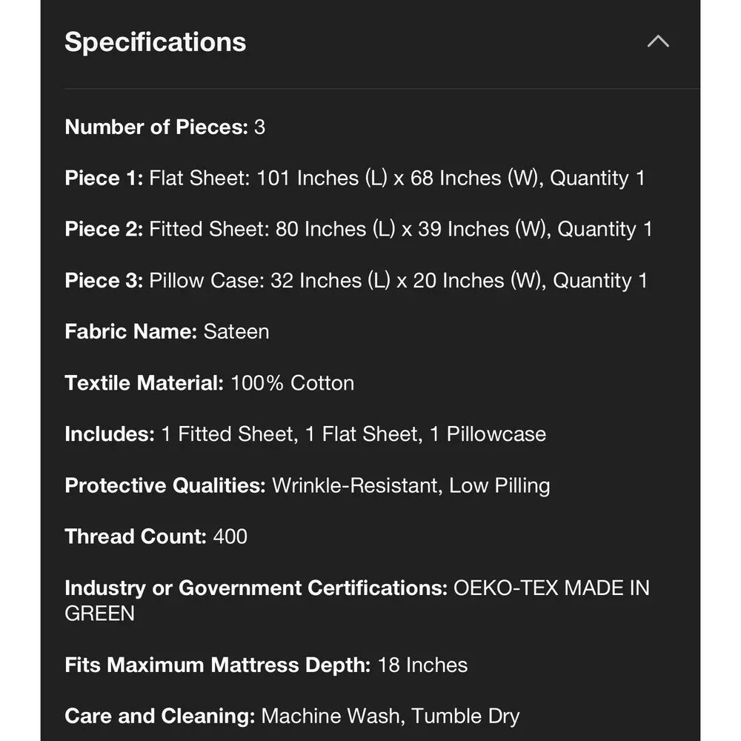The height and width of the screenshot is (741, 741).
Task: Click the Care and Cleaning row
Action: pyautogui.click(x=292, y=717)
